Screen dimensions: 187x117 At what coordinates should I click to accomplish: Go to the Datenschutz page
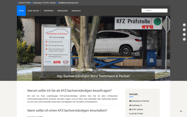[63, 11]
